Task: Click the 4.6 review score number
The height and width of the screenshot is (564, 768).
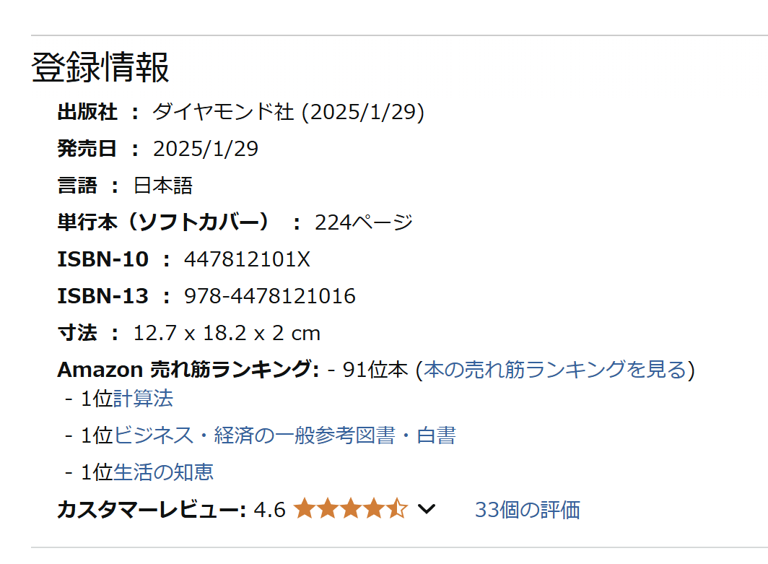Action: (x=269, y=510)
